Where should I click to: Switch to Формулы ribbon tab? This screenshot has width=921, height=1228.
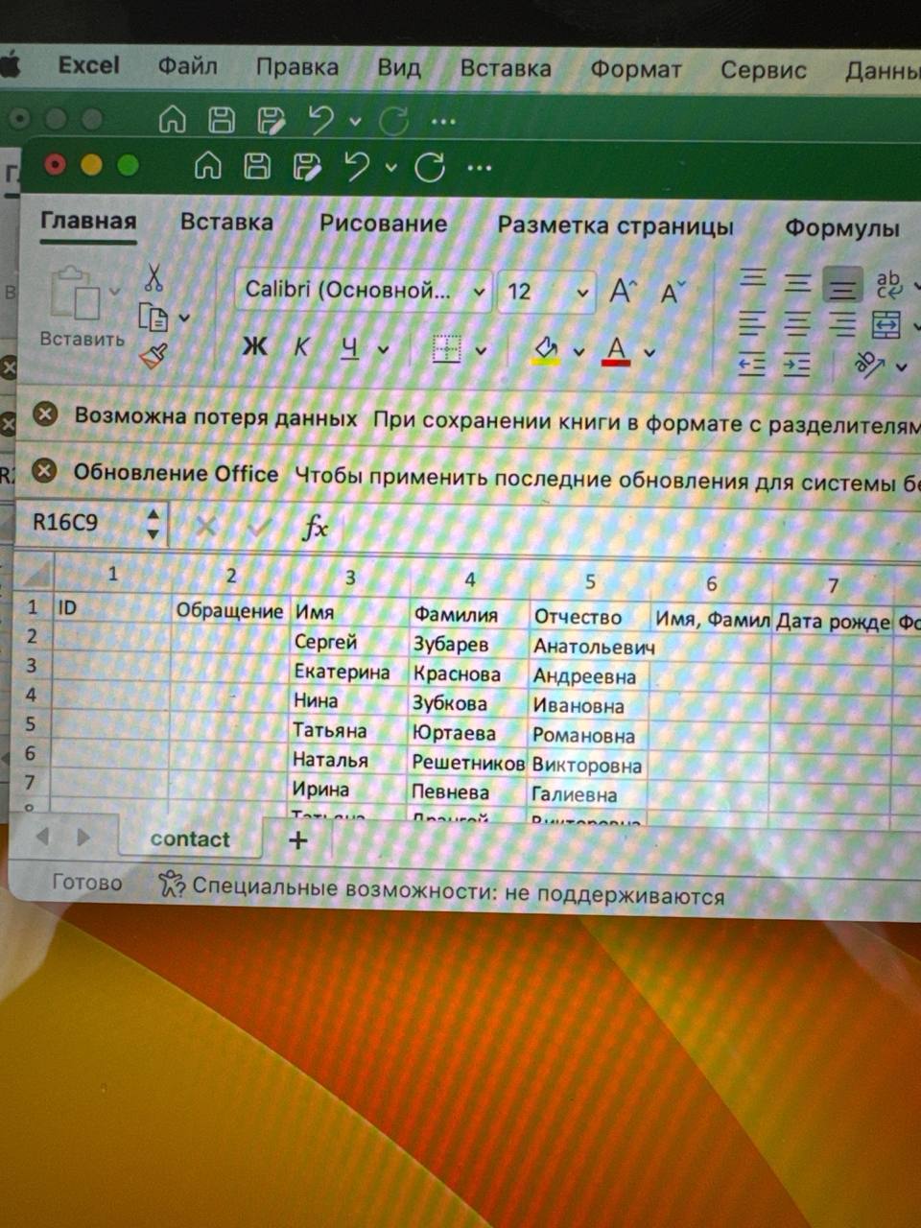[x=842, y=228]
